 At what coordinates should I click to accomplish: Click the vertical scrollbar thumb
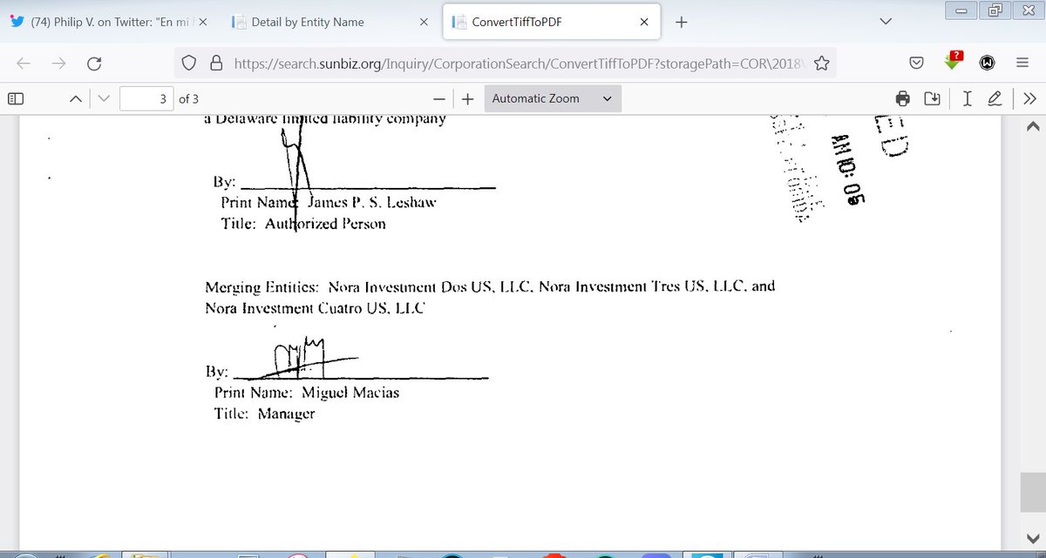click(x=1033, y=493)
